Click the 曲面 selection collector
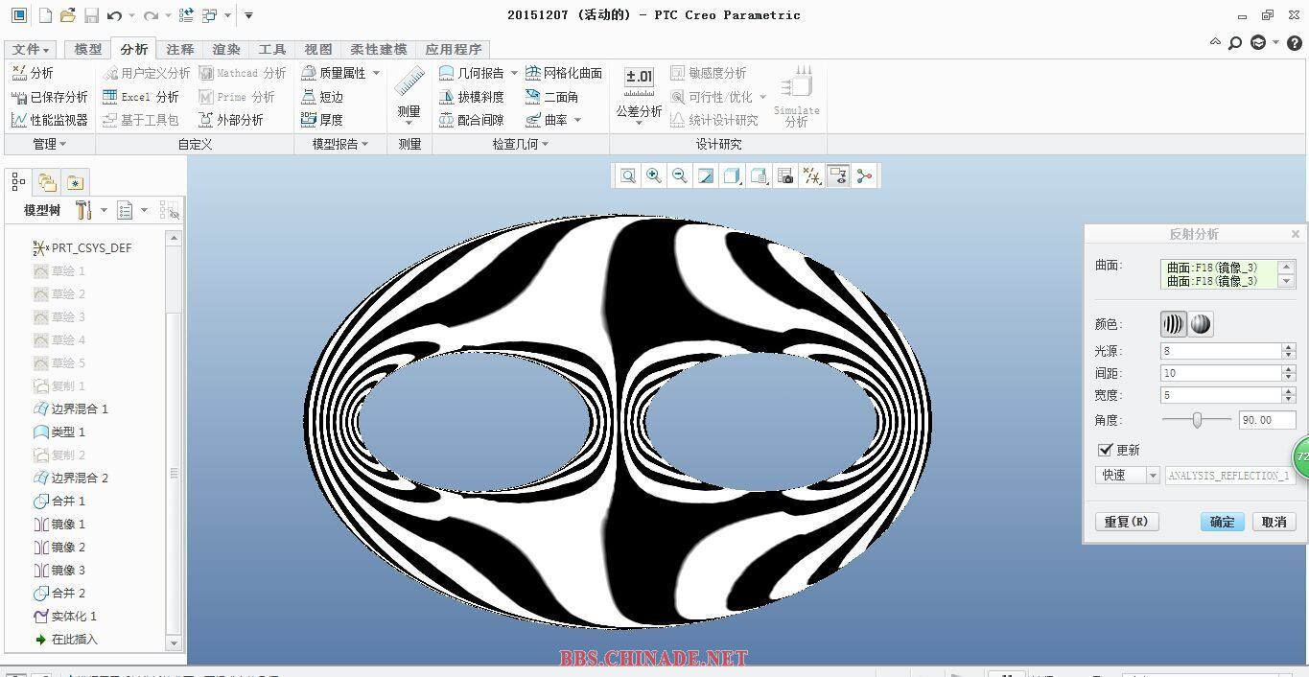This screenshot has height=677, width=1309. click(1219, 274)
